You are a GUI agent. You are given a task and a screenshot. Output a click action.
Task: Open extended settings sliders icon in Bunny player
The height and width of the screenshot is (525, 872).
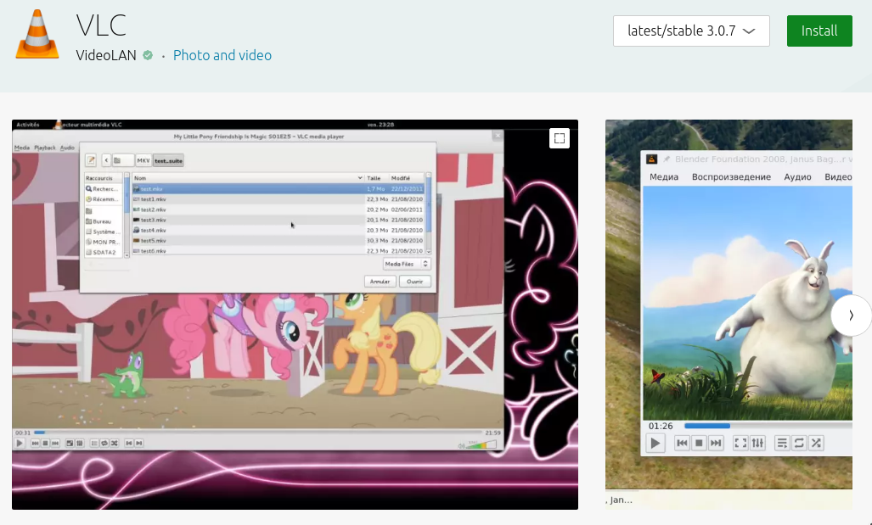tap(757, 443)
